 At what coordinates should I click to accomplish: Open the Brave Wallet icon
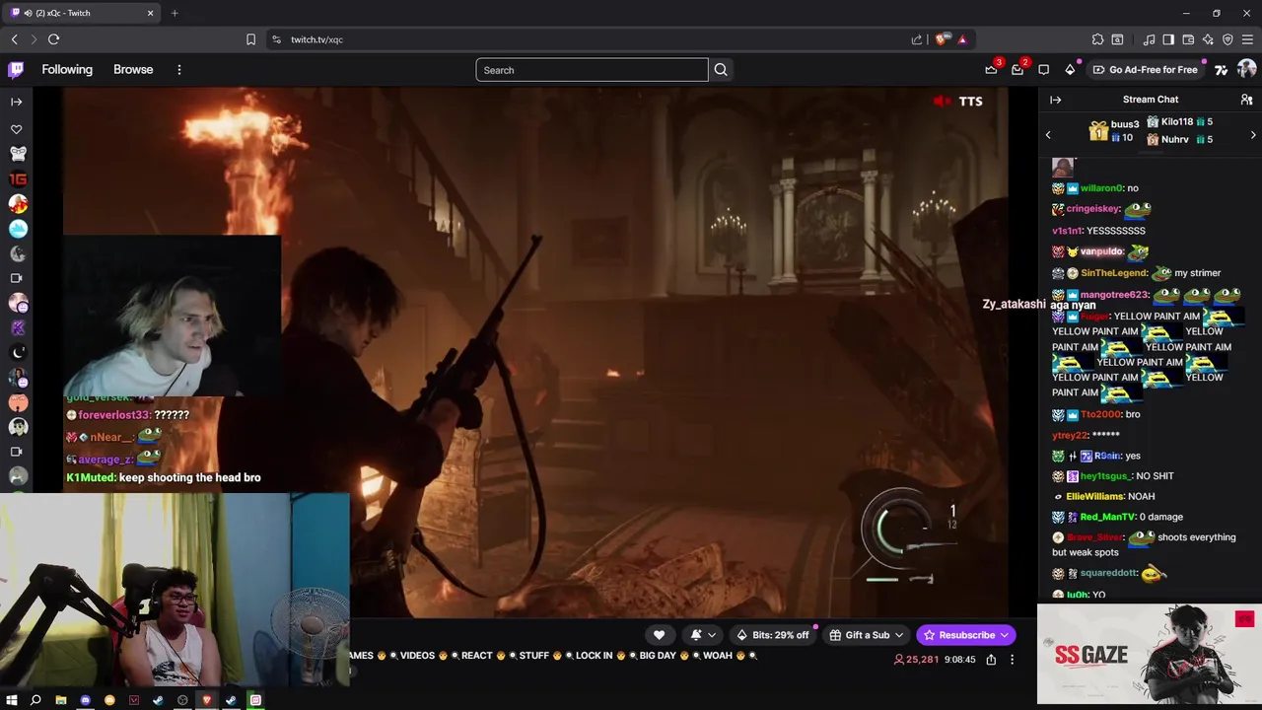coord(1189,39)
